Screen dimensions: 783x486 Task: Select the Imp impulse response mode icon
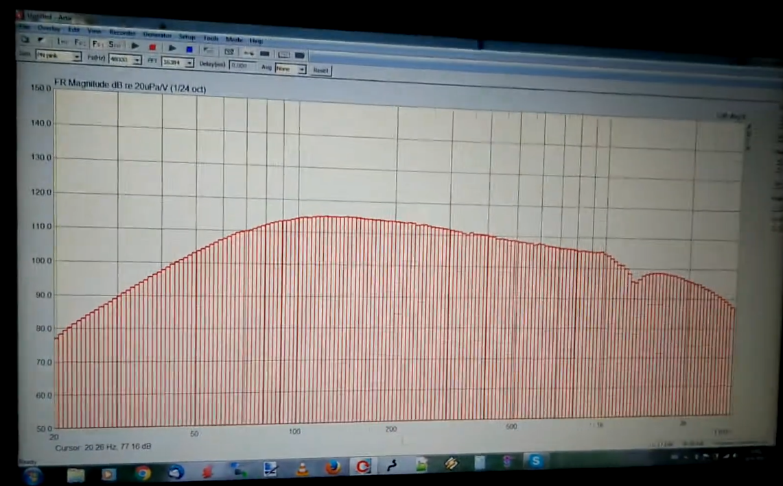(x=62, y=41)
